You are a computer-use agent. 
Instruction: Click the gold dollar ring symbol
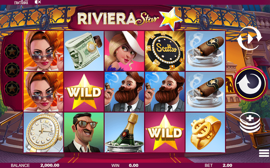click(x=205, y=132)
